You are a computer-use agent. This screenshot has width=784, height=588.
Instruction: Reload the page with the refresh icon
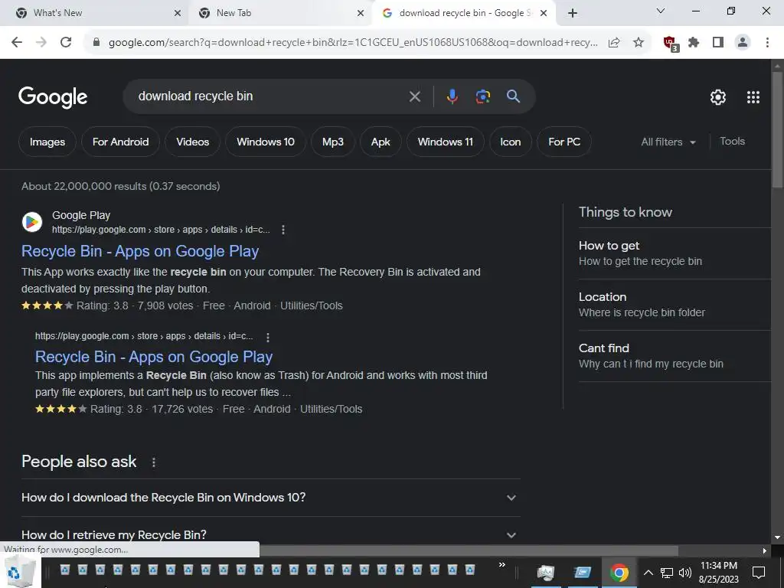[x=66, y=43]
